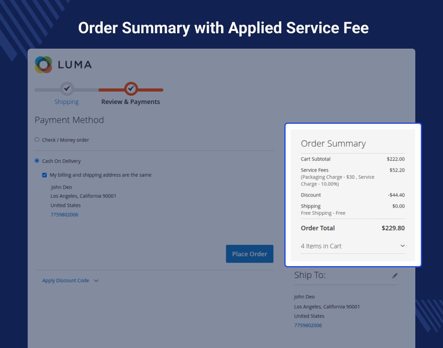443x348 pixels.
Task: Click the LUMA wordmark text
Action: click(75, 64)
